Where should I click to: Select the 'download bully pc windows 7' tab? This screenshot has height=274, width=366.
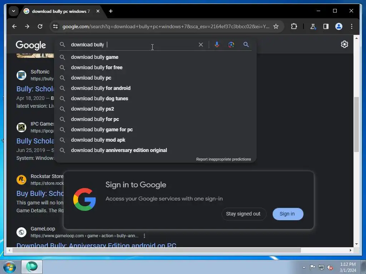61,11
